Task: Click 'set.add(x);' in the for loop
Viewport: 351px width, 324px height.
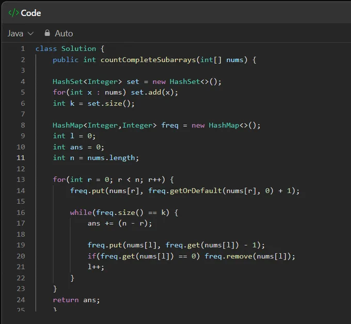Action: (154, 92)
